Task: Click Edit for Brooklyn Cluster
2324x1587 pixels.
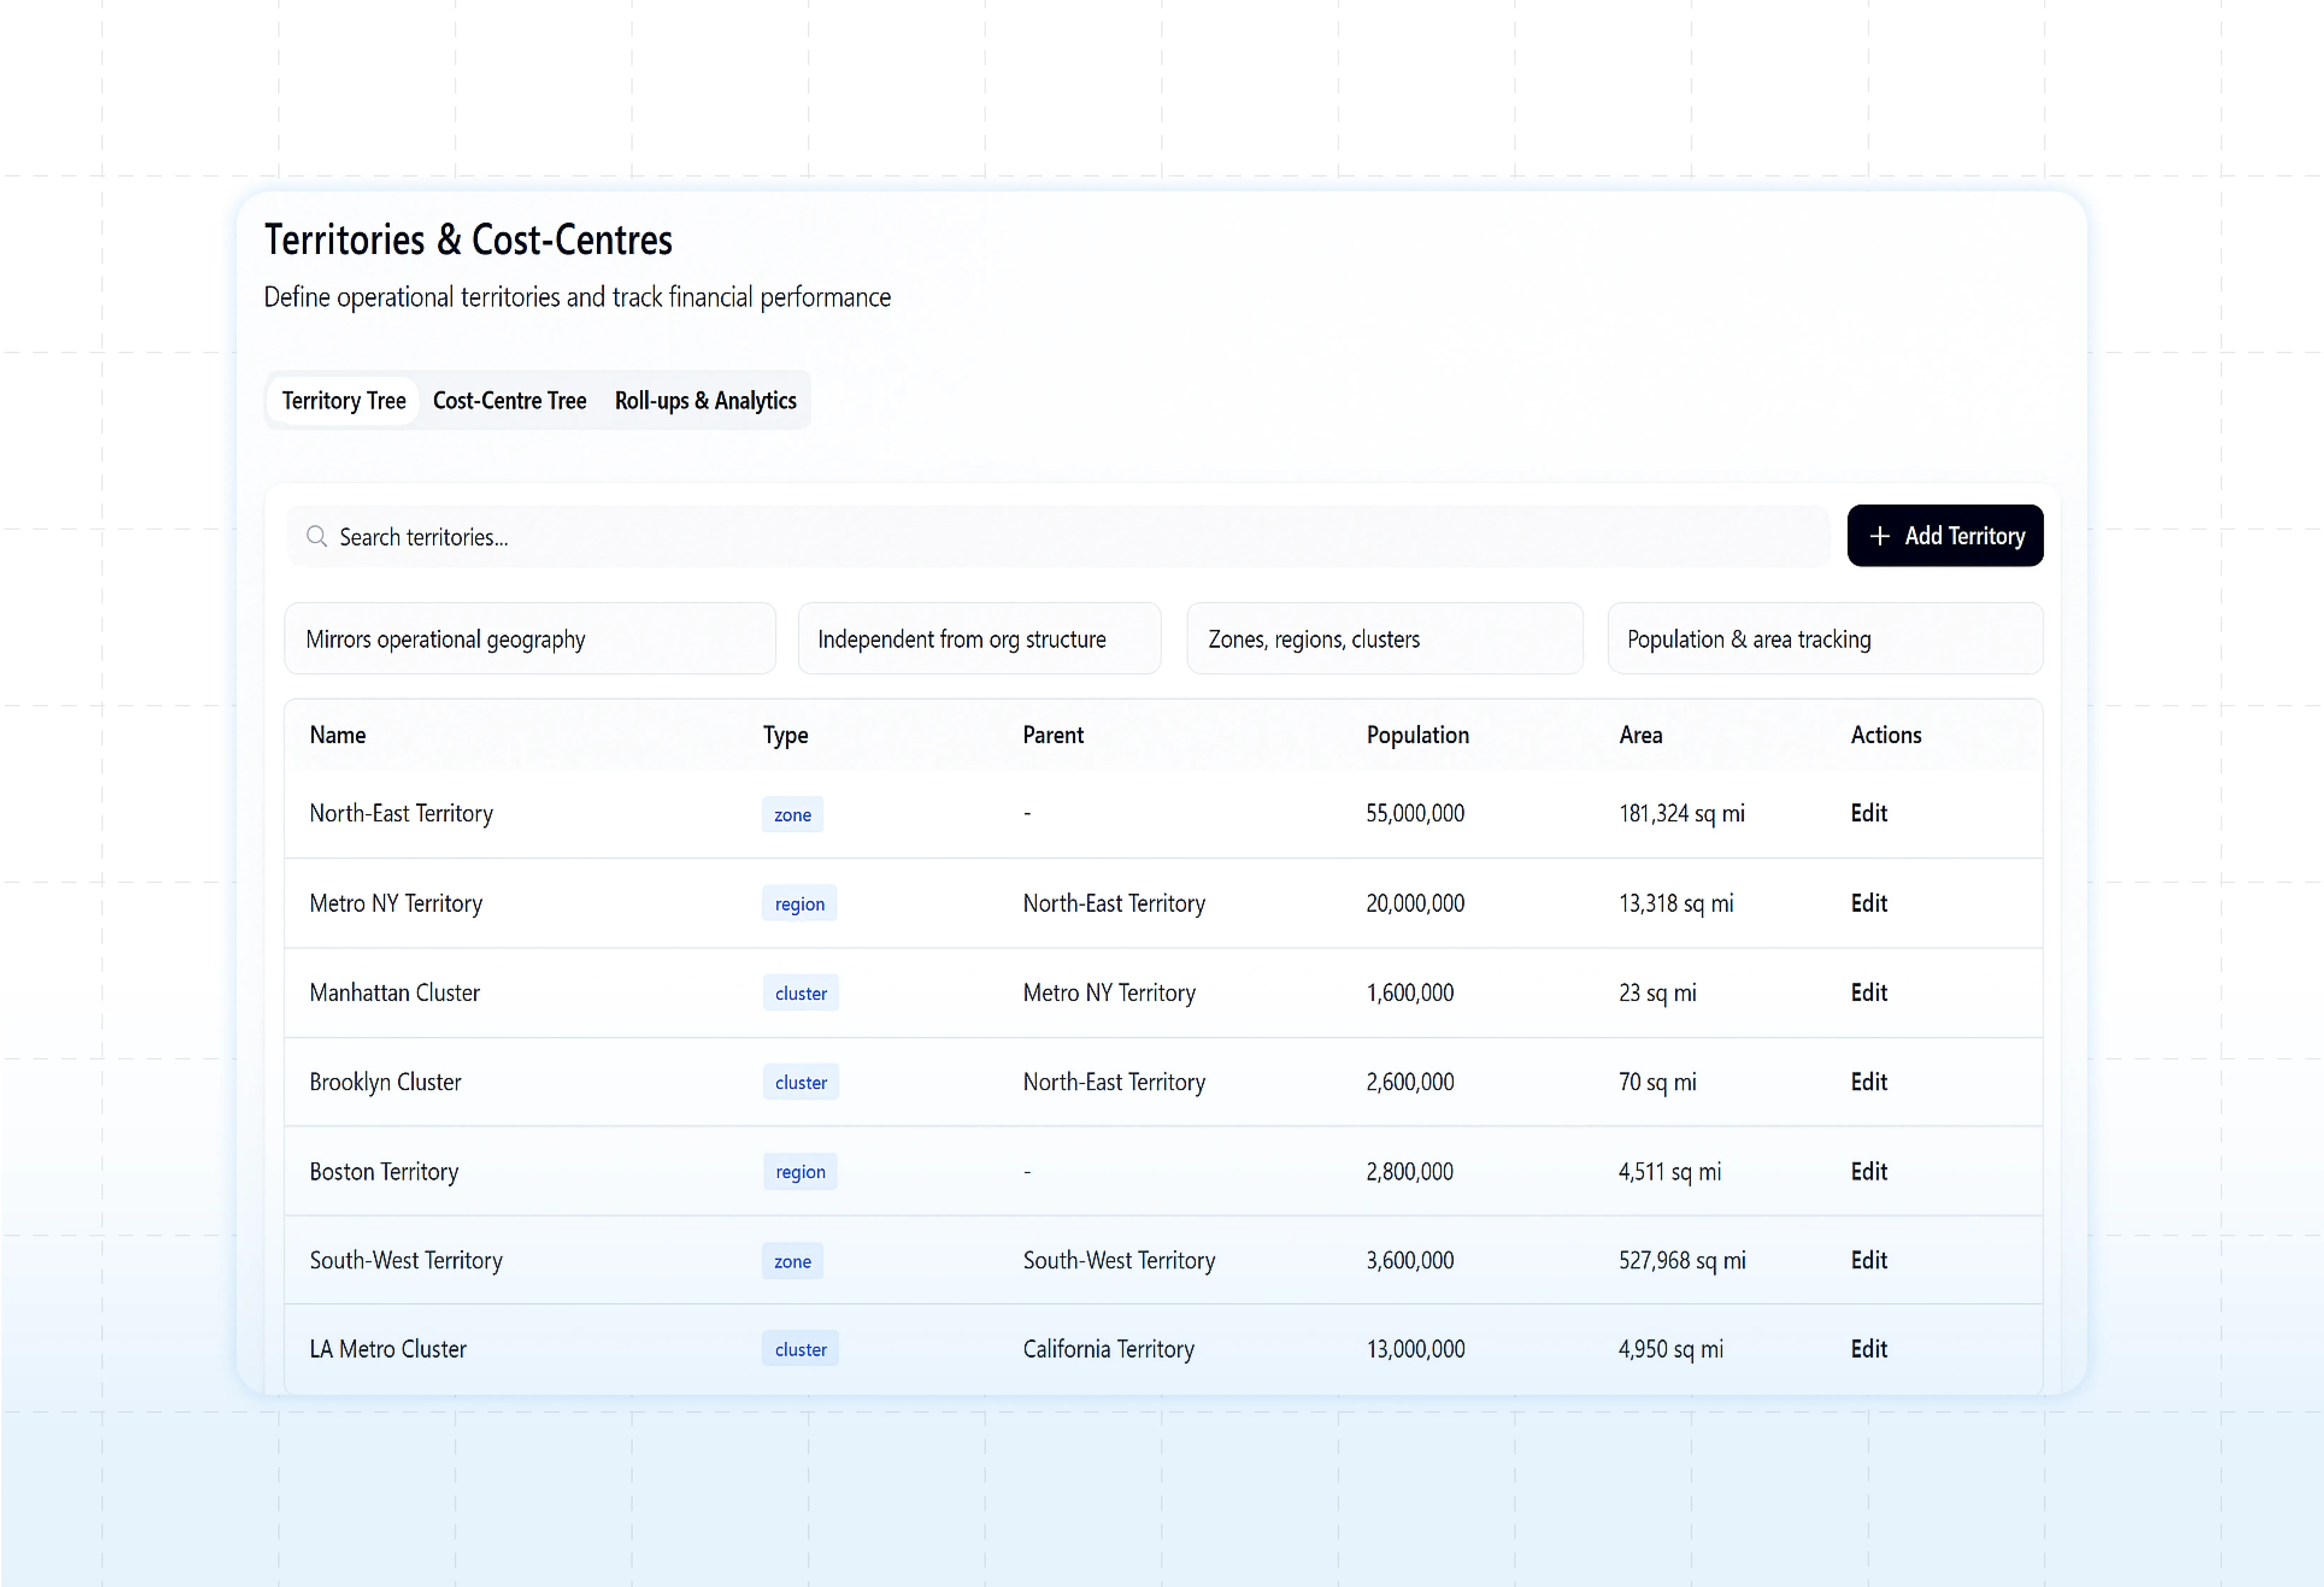Action: [1868, 1082]
